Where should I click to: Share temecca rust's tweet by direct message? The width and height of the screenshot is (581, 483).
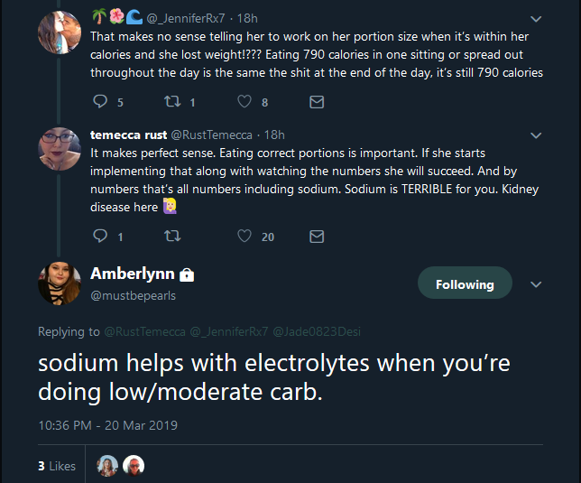[317, 237]
